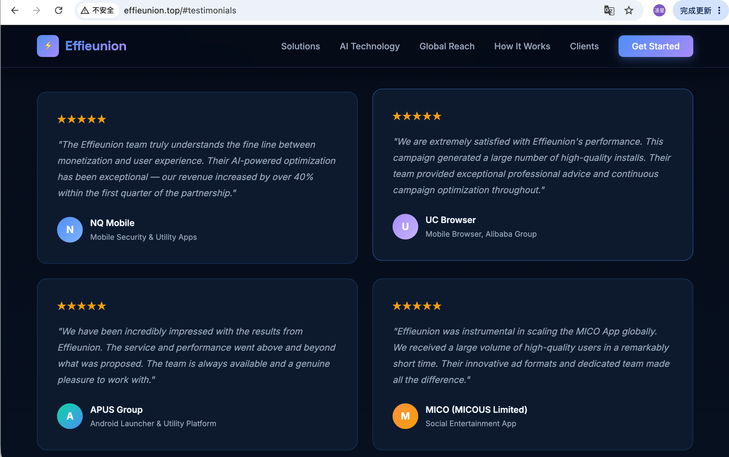The image size is (729, 457).
Task: Click the APUS Group testimonial quote
Action: pos(197,356)
